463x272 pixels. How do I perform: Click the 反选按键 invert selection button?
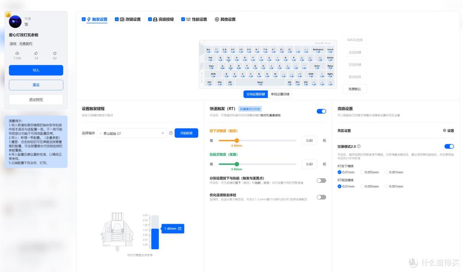(x=355, y=64)
